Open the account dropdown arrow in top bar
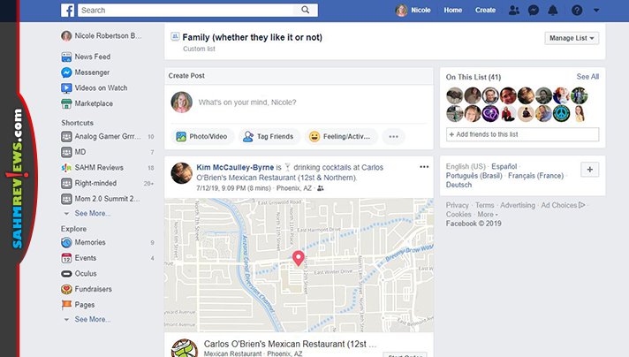The width and height of the screenshot is (629, 357). click(x=596, y=10)
